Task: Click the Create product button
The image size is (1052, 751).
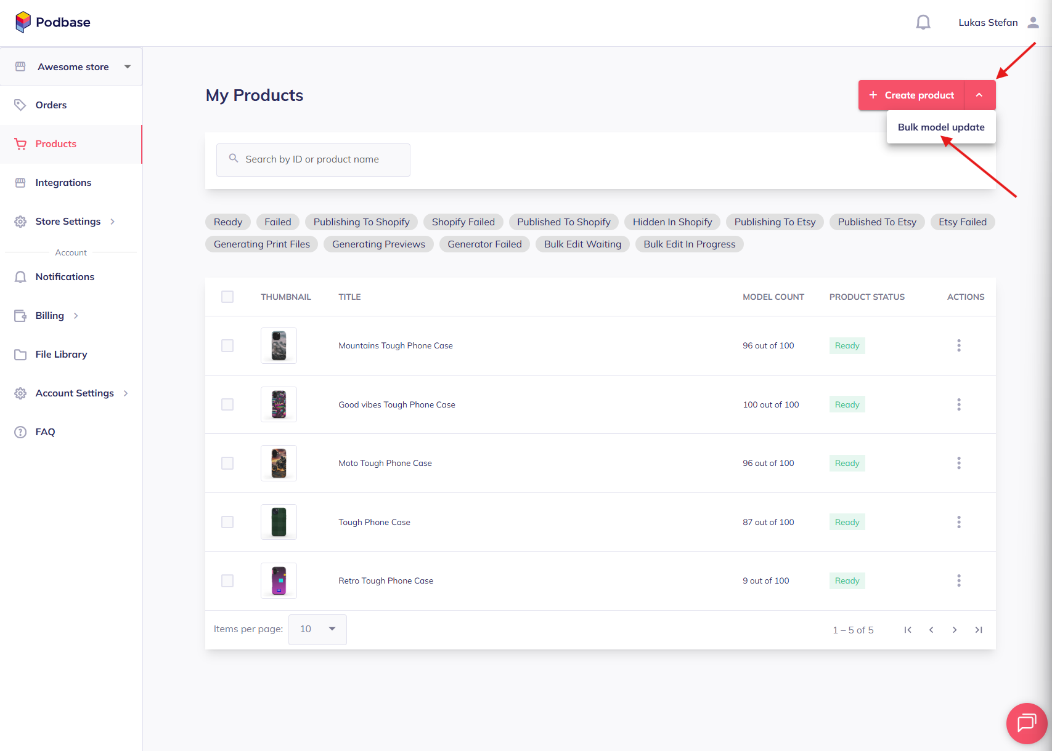Action: (911, 95)
